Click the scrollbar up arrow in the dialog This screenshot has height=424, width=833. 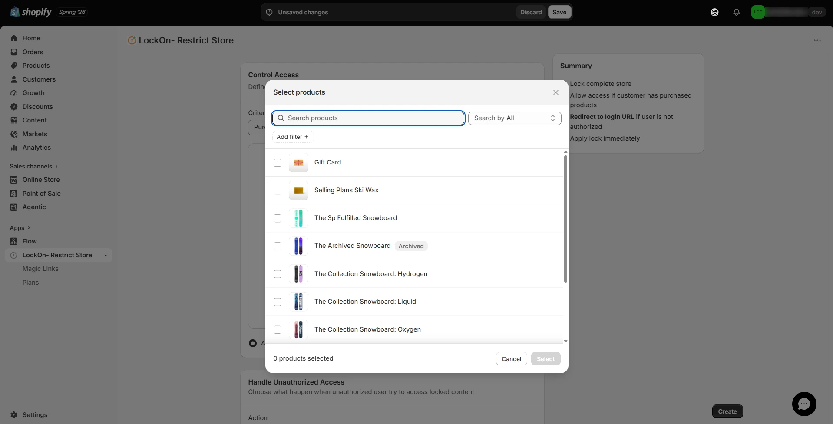[x=565, y=152]
